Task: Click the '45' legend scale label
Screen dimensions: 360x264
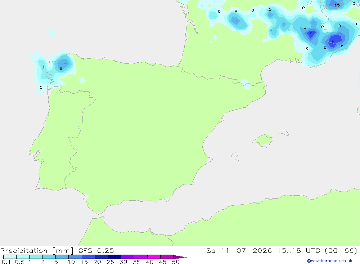Action: (163, 262)
